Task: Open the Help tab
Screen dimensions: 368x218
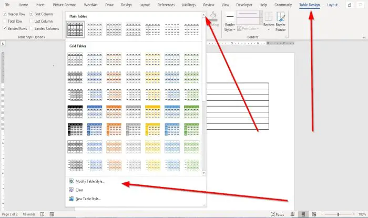Action: coord(263,5)
